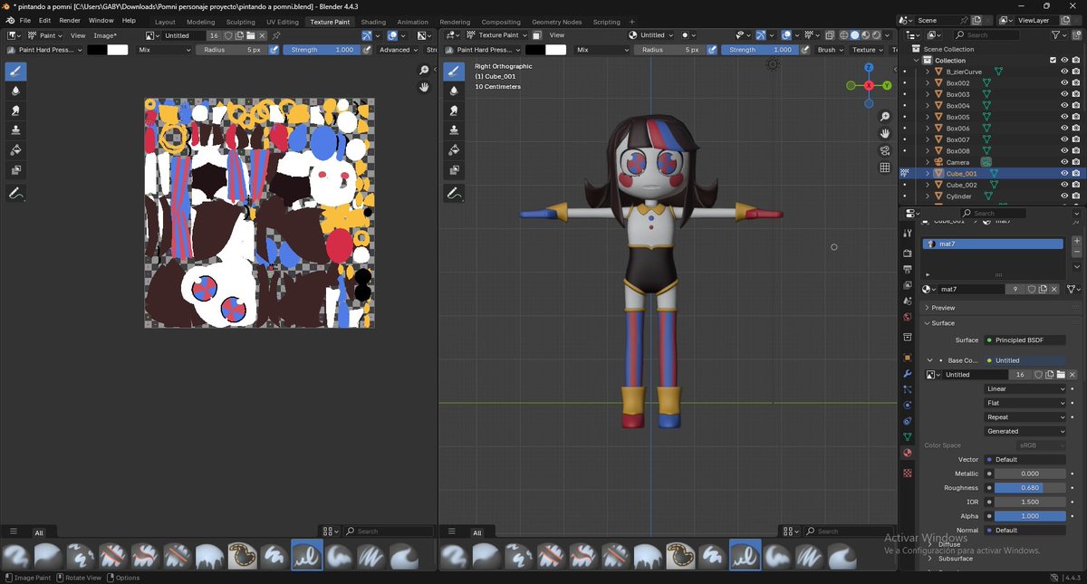The image size is (1087, 584).
Task: Open the Linear interpolation dropdown
Action: (1025, 388)
